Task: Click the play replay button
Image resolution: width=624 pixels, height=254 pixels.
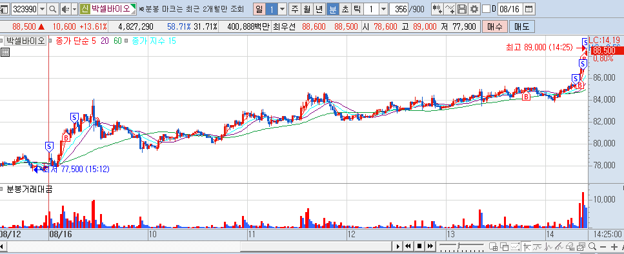Action: 398,246
